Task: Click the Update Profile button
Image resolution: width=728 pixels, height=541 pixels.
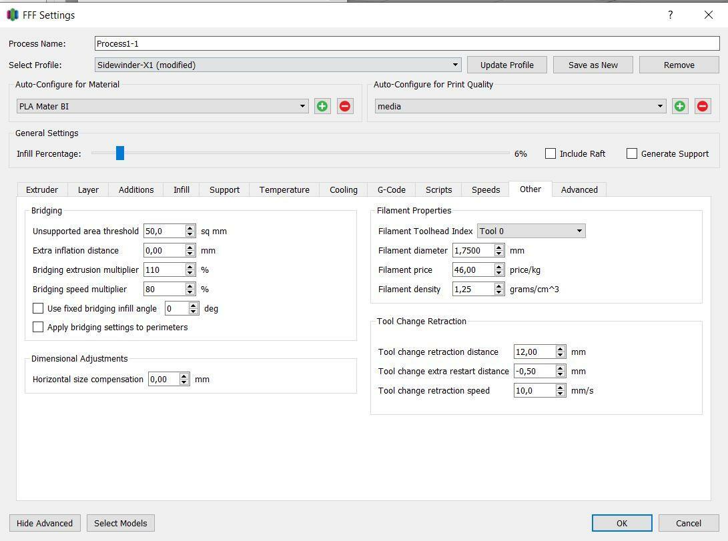Action: (x=506, y=65)
